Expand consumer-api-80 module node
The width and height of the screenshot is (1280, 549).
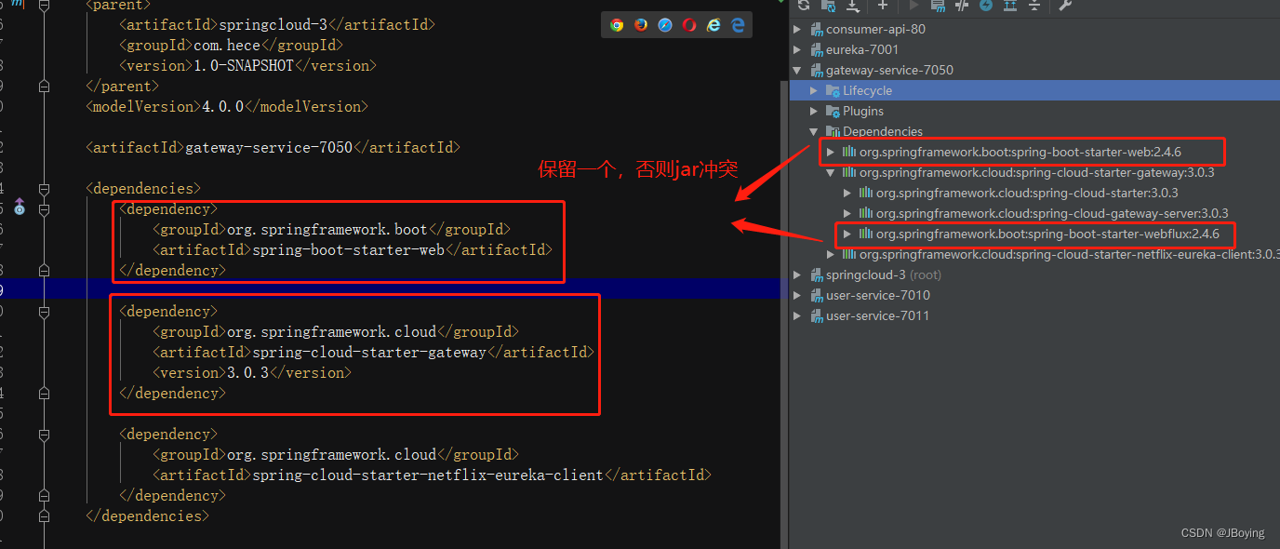[x=797, y=29]
